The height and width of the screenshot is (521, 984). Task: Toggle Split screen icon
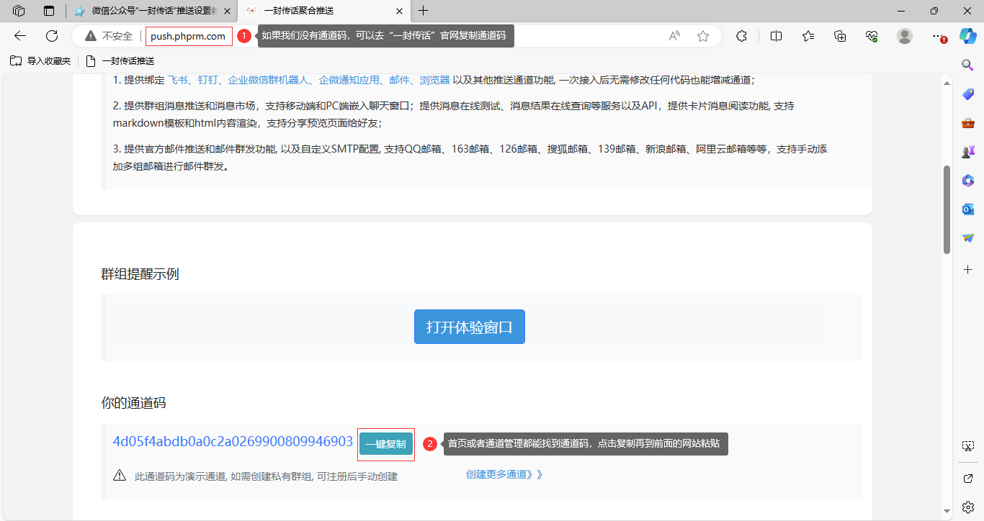776,36
